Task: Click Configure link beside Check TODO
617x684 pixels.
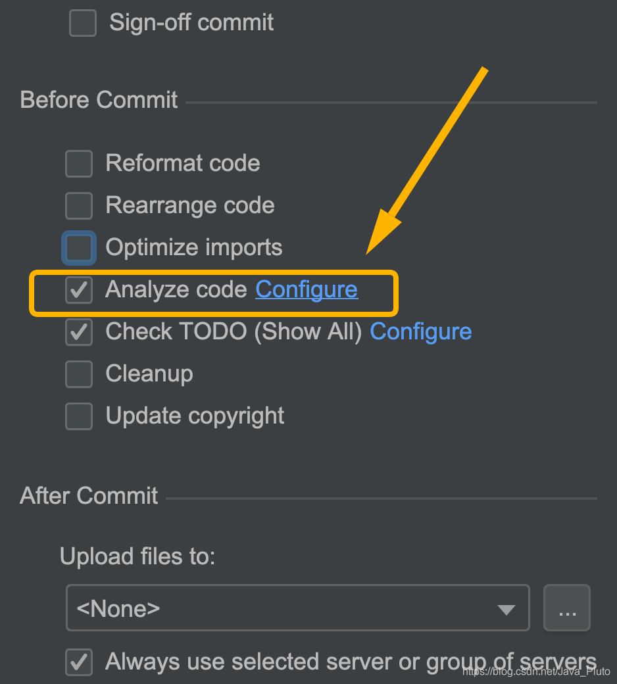Action: 421,331
